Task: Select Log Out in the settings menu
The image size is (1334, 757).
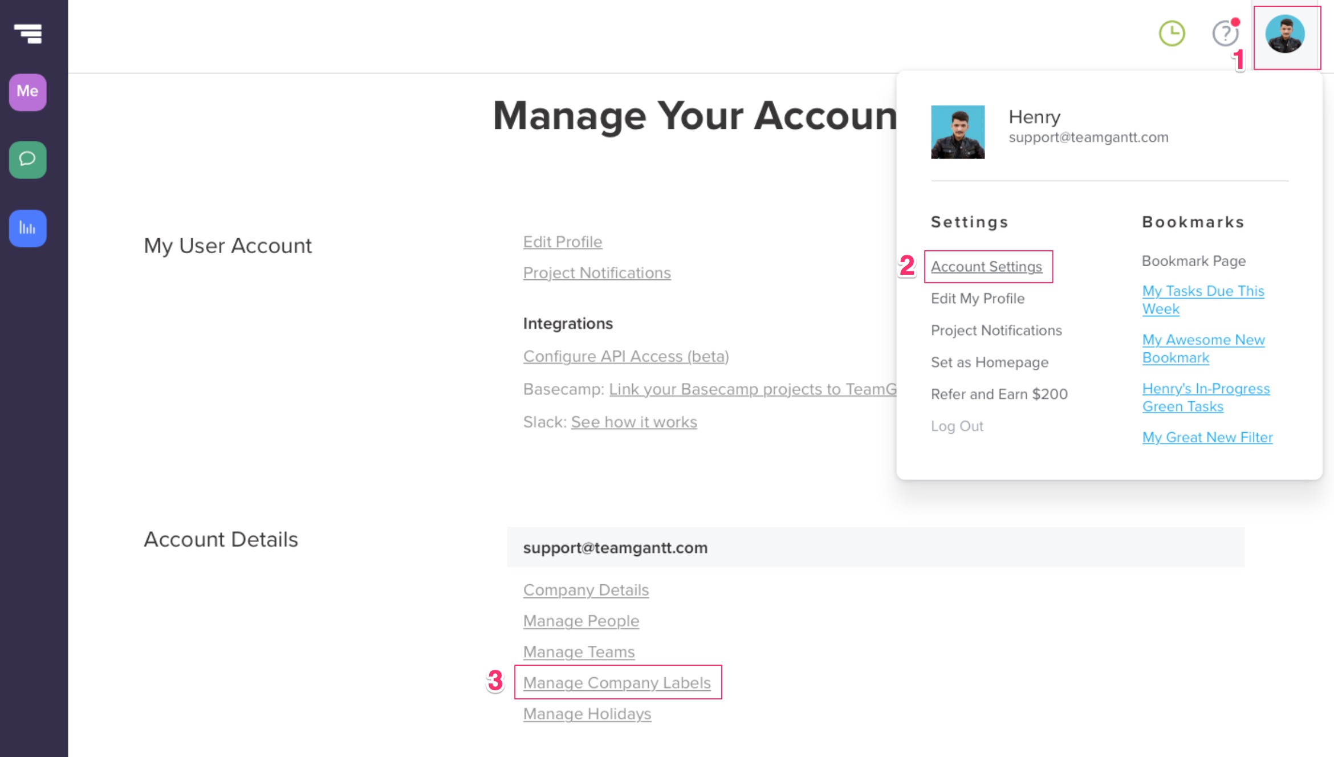Action: click(x=957, y=426)
